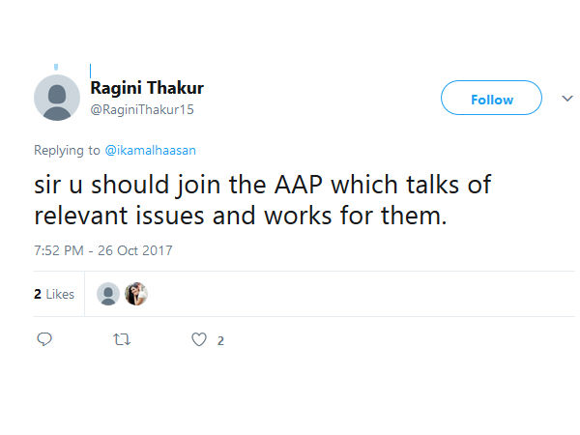Reply to the tweet via speech bubble icon
This screenshot has width=580, height=435.
[x=44, y=340]
